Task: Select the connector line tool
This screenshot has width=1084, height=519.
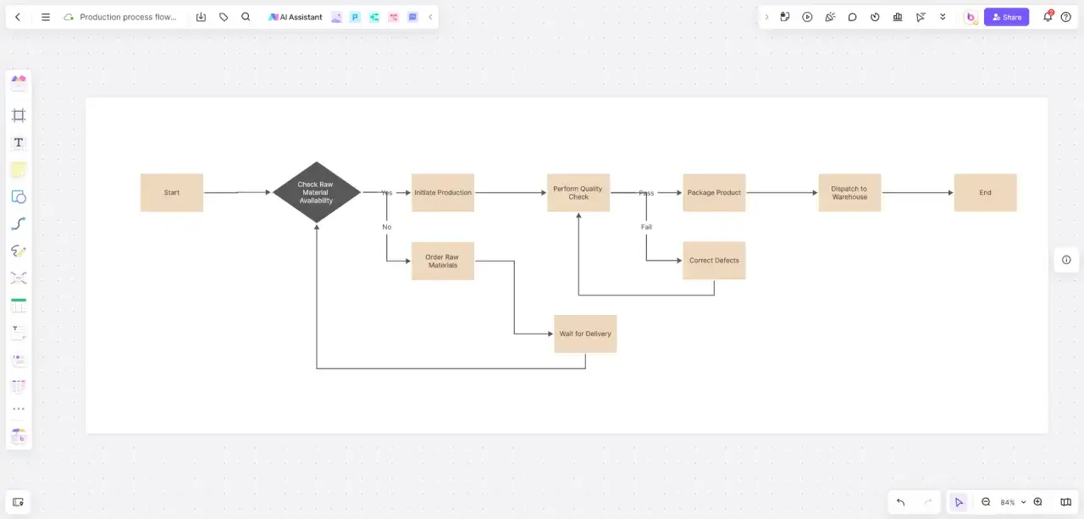Action: click(x=19, y=224)
